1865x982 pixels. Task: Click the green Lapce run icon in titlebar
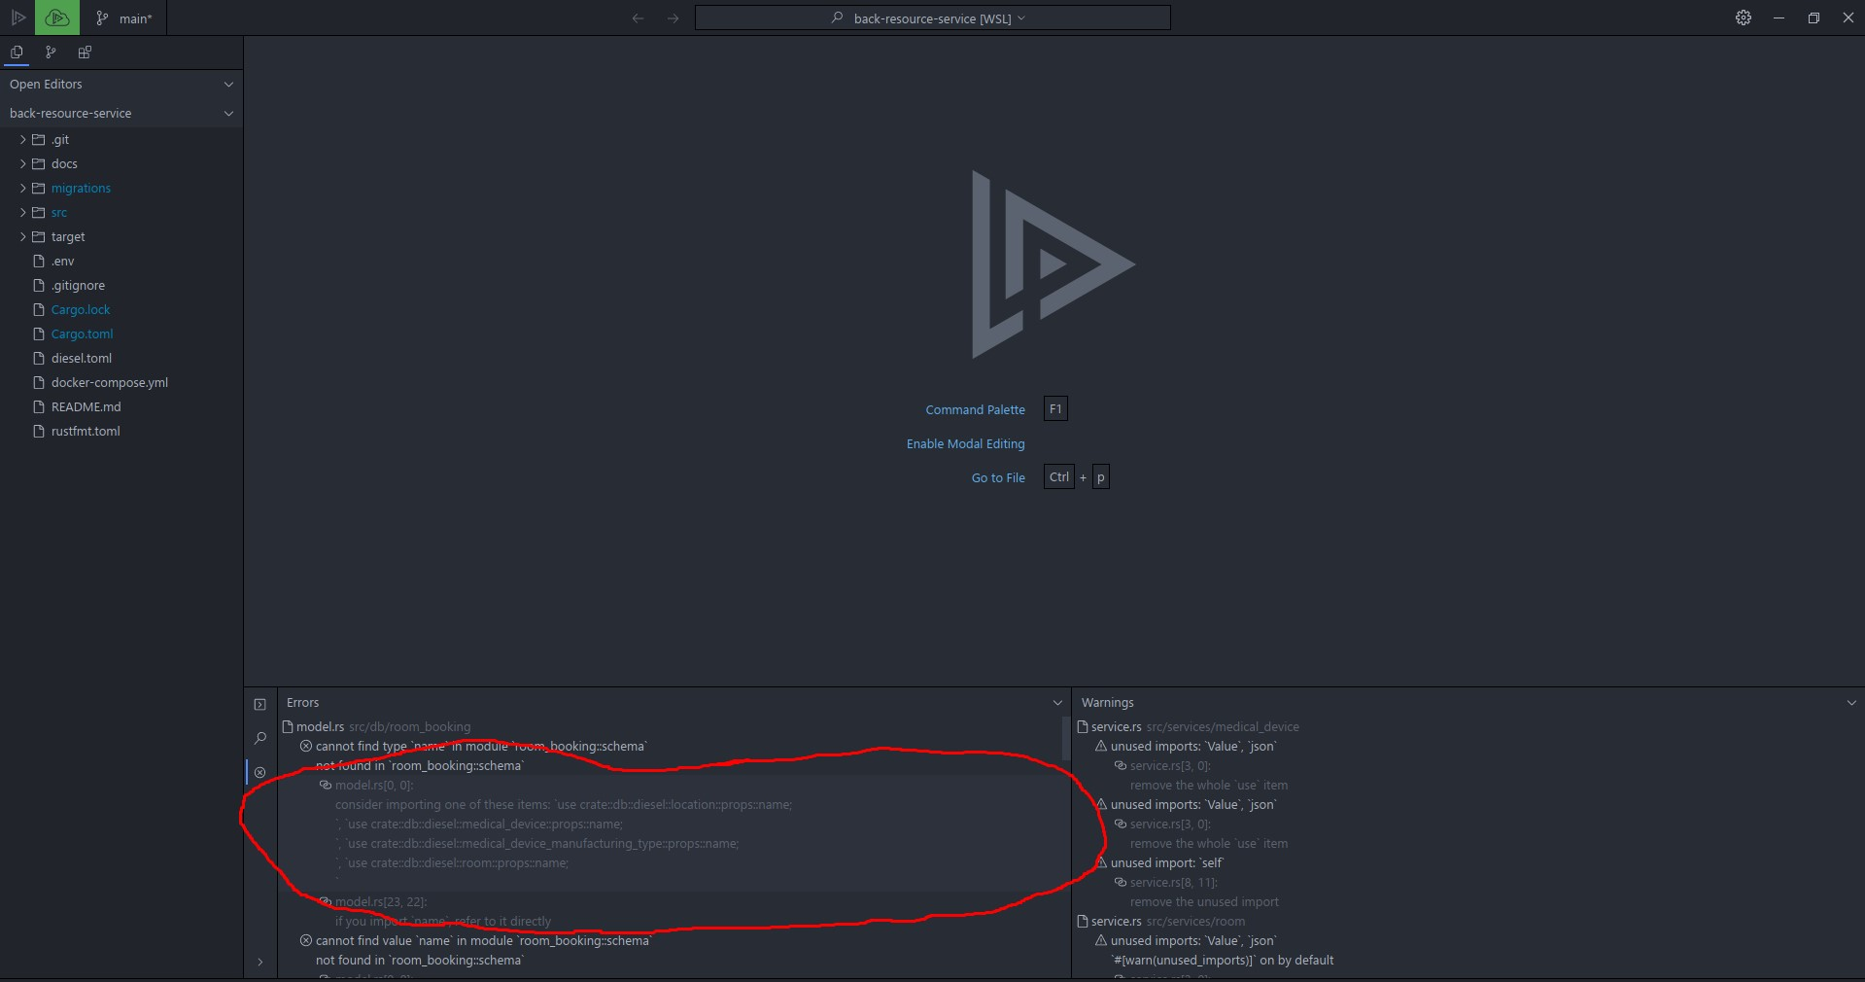click(x=56, y=18)
